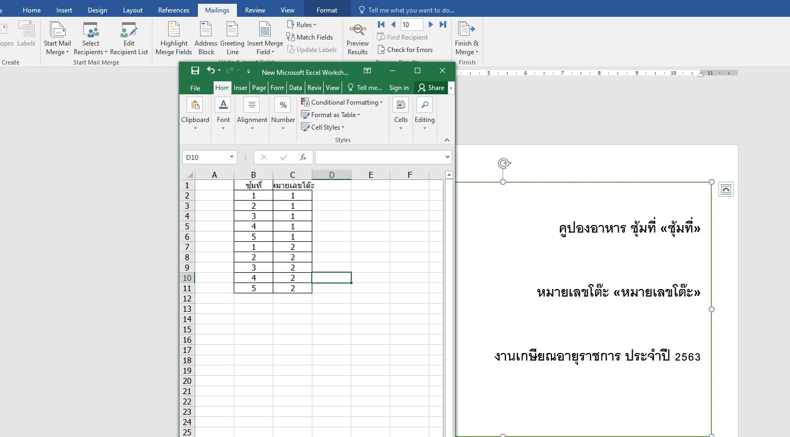The image size is (790, 437).
Task: Open Excel File menu
Action: point(195,88)
